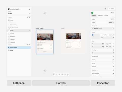The width and height of the screenshot is (122, 92).
Task: Open the layout direction dropdown arrow
Action: pos(111,35)
